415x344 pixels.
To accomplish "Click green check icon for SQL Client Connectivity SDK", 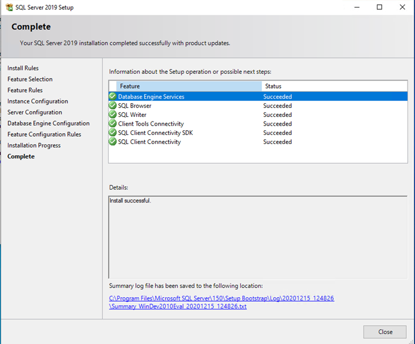I will [x=113, y=133].
